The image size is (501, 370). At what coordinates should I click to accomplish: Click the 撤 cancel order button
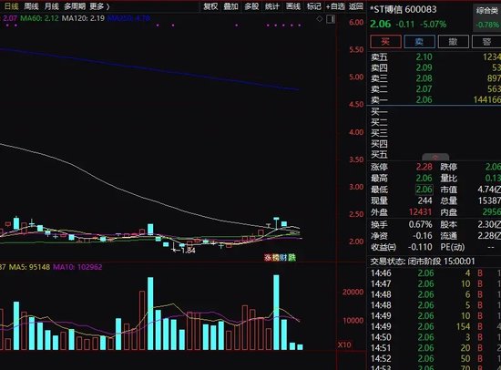(x=453, y=42)
